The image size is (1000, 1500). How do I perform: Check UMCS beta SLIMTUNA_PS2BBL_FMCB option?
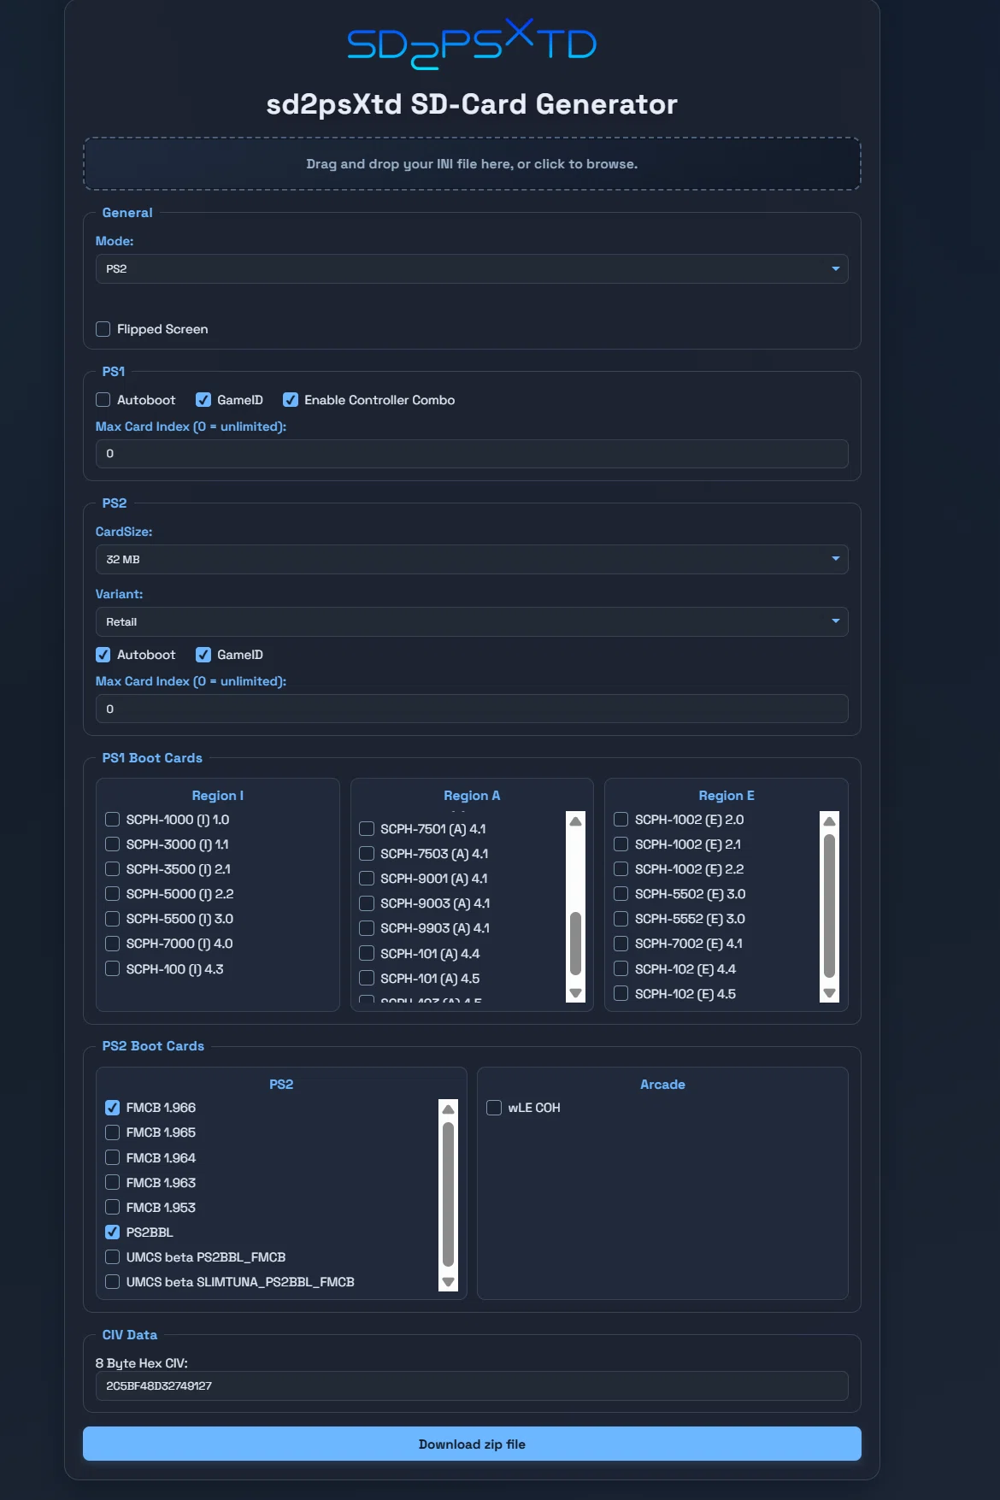112,1282
